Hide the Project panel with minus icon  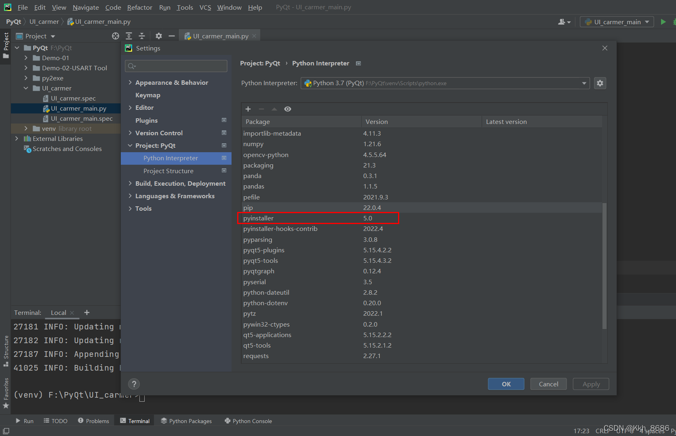pyautogui.click(x=172, y=36)
